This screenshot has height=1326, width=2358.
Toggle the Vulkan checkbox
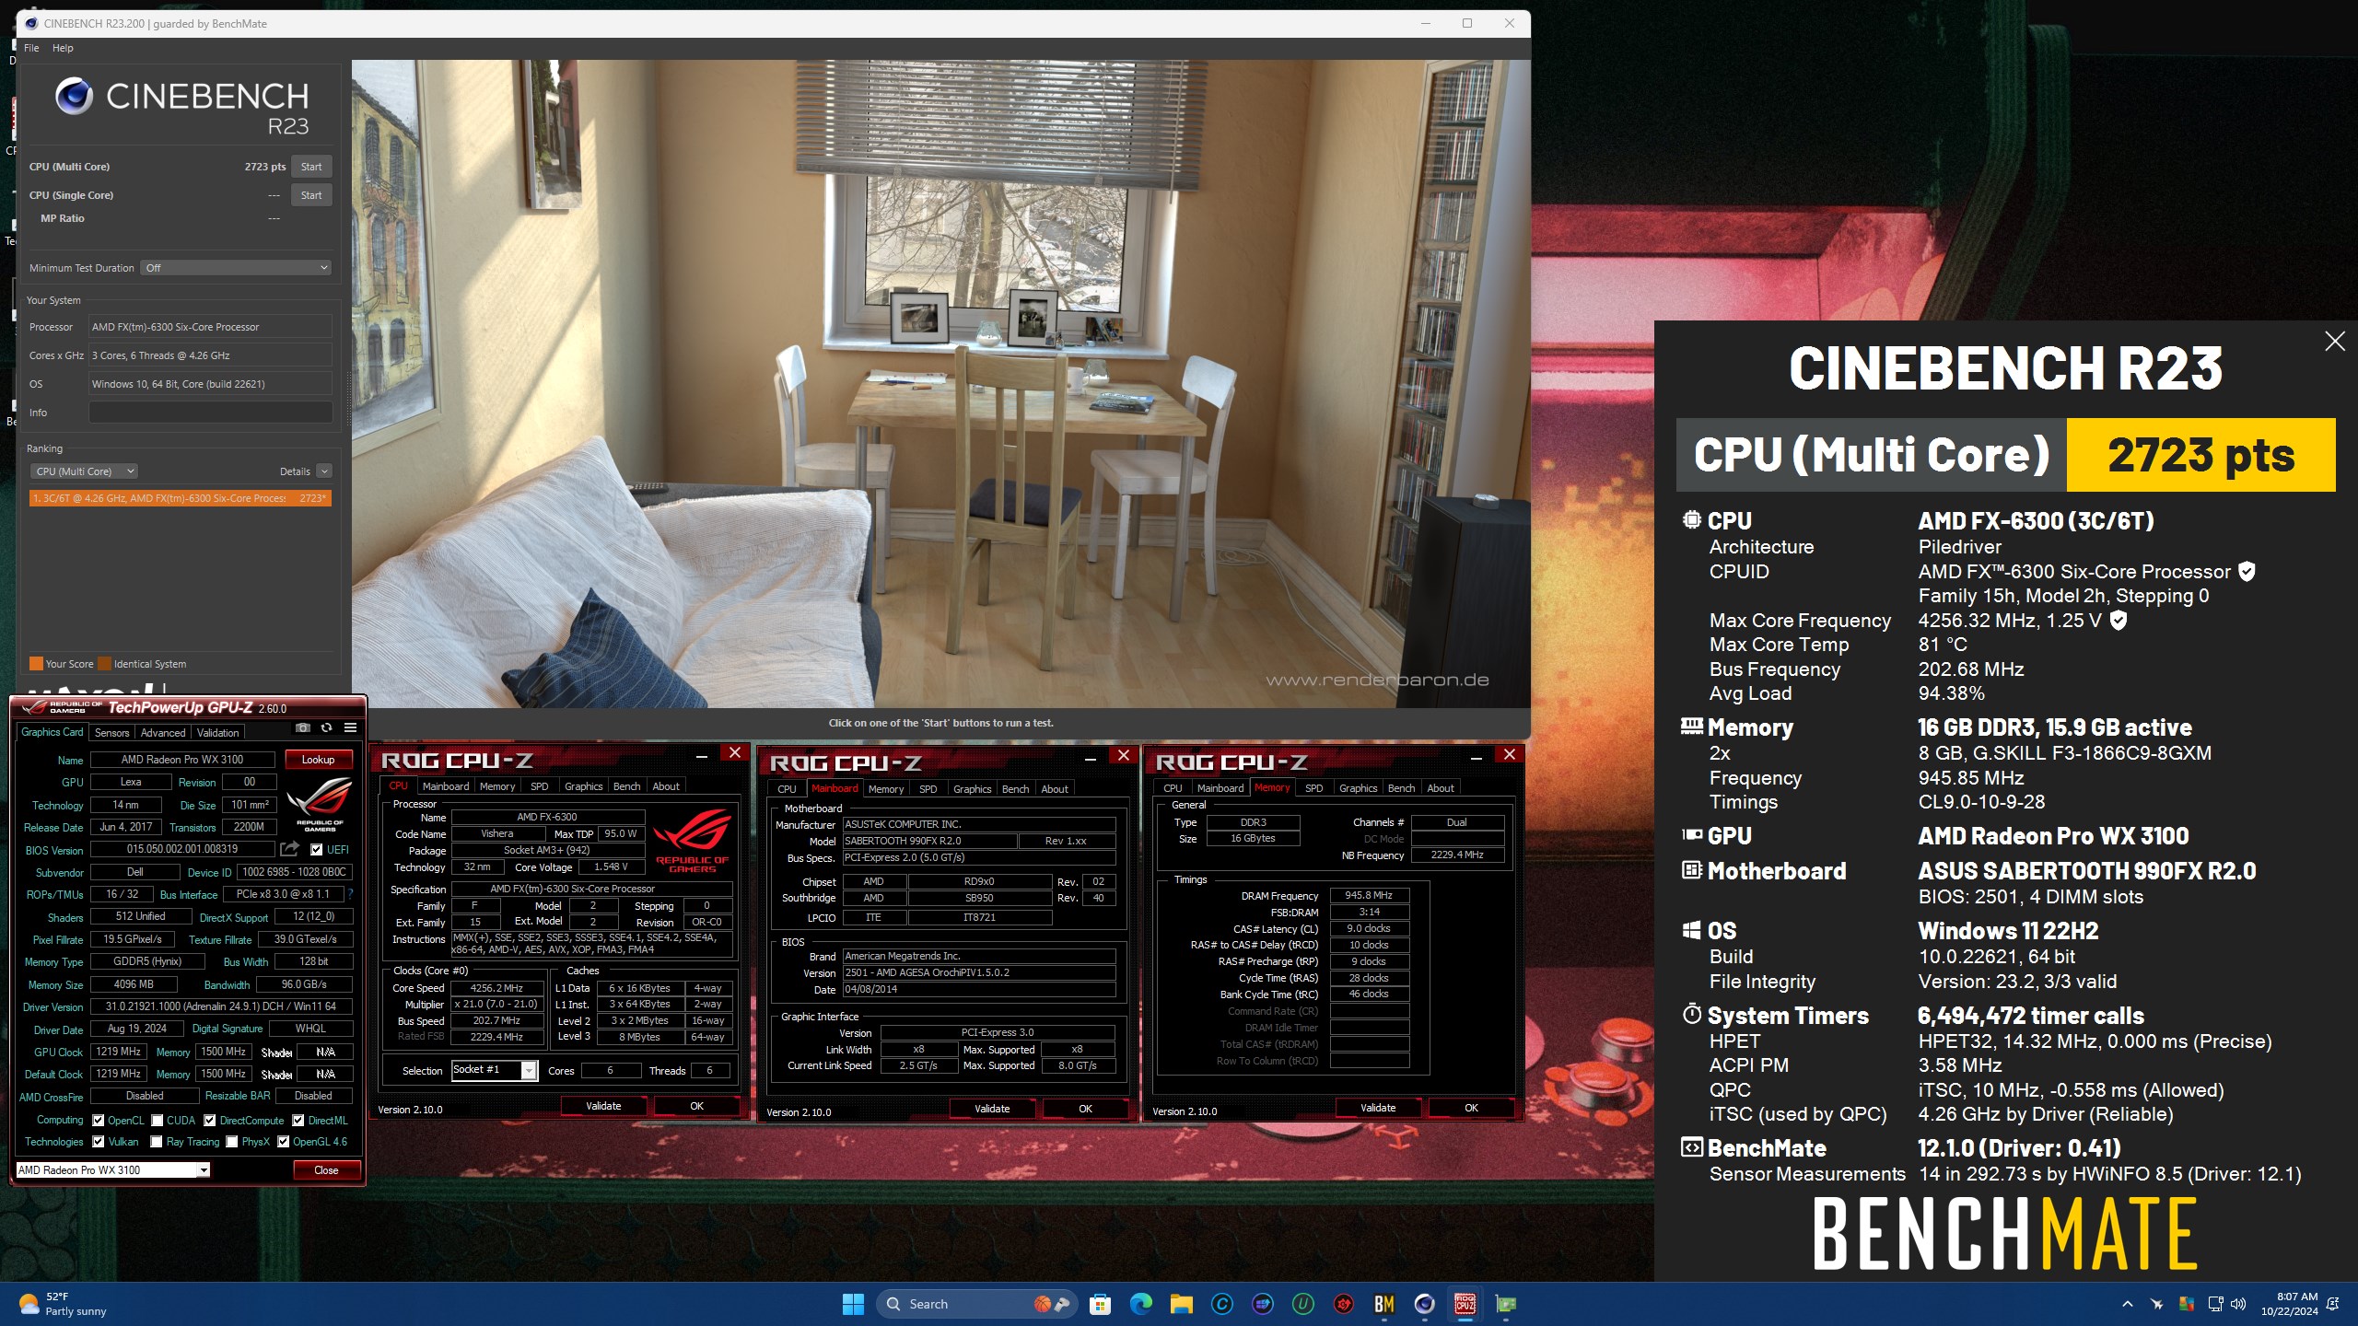99,1142
